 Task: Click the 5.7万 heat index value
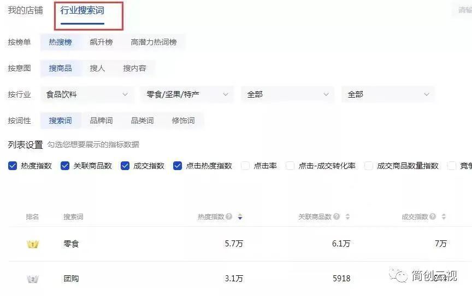234,244
